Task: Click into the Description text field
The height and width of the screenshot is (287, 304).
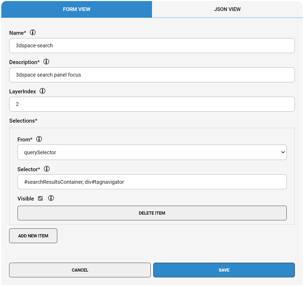Action: click(x=152, y=75)
